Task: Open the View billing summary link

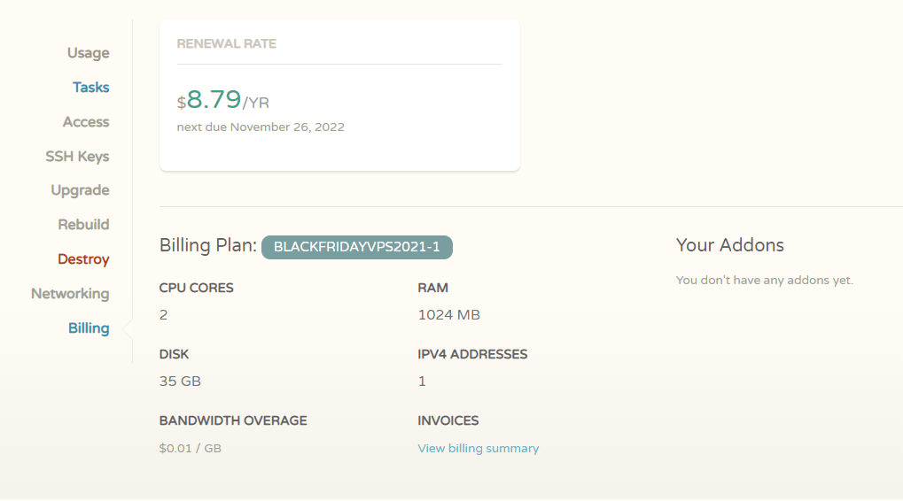Action: pos(478,449)
